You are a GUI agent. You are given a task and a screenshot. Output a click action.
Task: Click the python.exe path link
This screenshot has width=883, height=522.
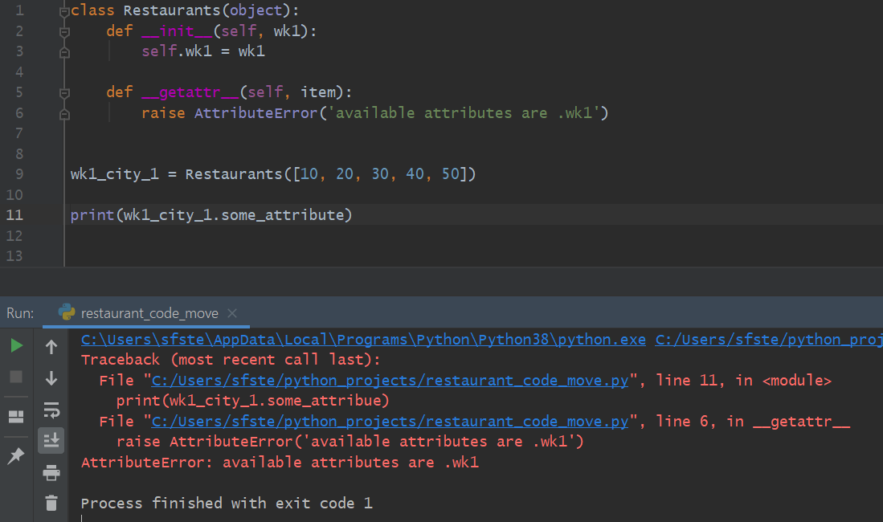(x=363, y=340)
